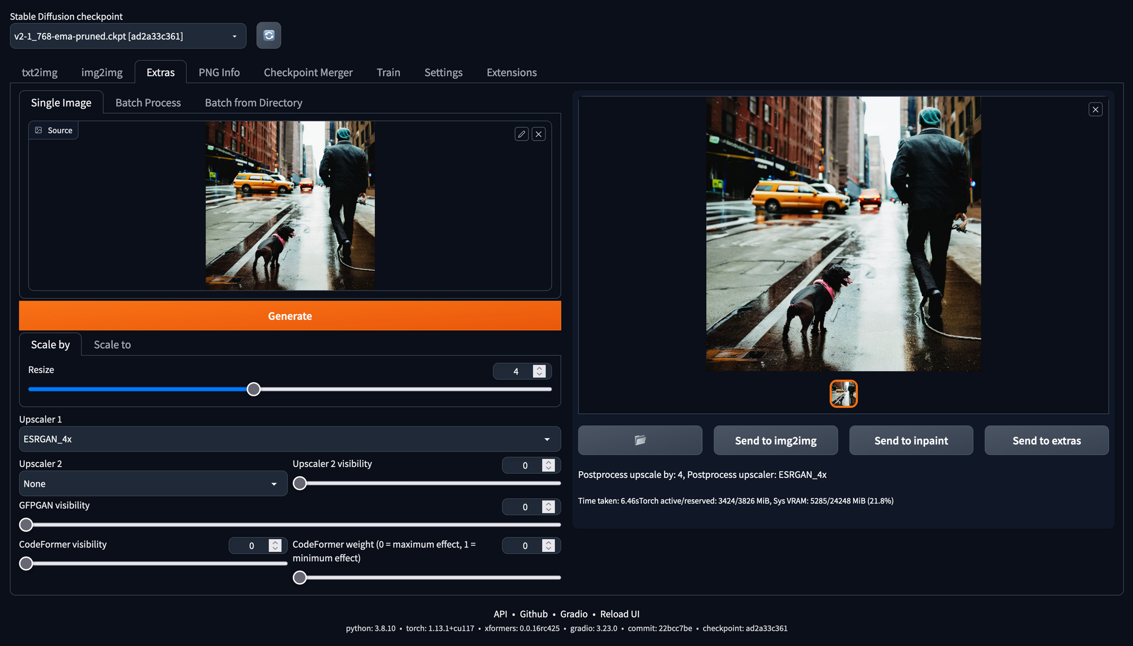The height and width of the screenshot is (646, 1133).
Task: Remove the source image with X icon
Action: (539, 134)
